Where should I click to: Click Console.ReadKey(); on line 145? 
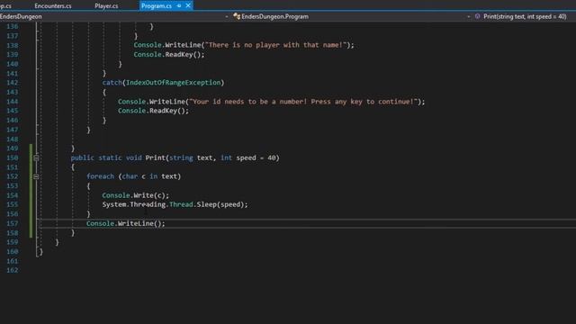(x=153, y=111)
